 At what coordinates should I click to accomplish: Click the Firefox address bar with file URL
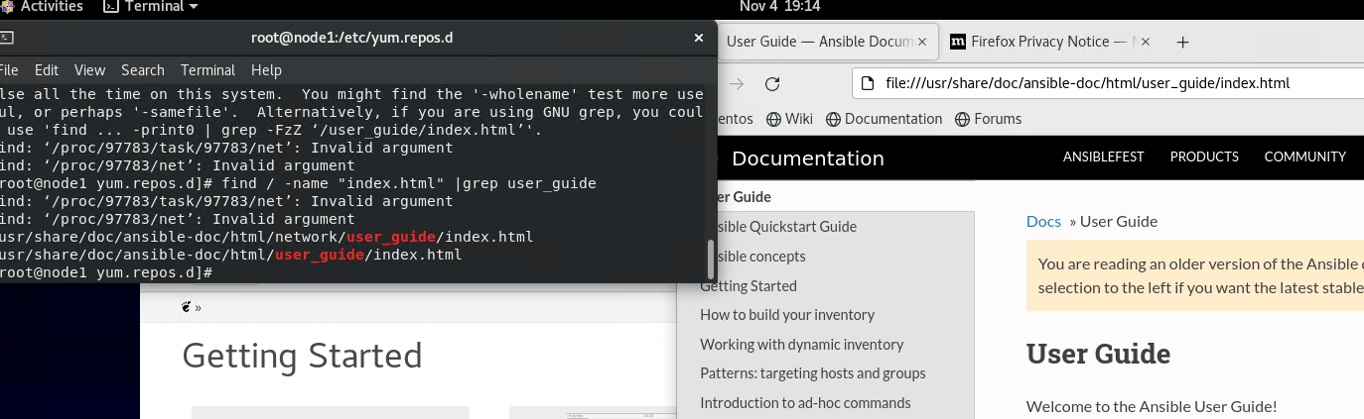pyautogui.click(x=1108, y=83)
